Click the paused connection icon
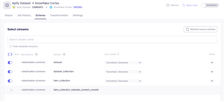224x101 pixels. 7,5
